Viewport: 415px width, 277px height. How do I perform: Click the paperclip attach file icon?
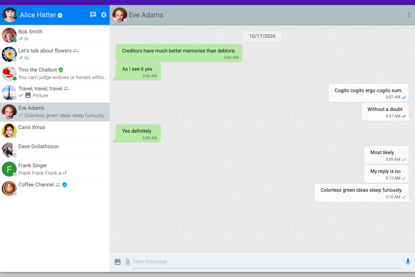pos(128,262)
